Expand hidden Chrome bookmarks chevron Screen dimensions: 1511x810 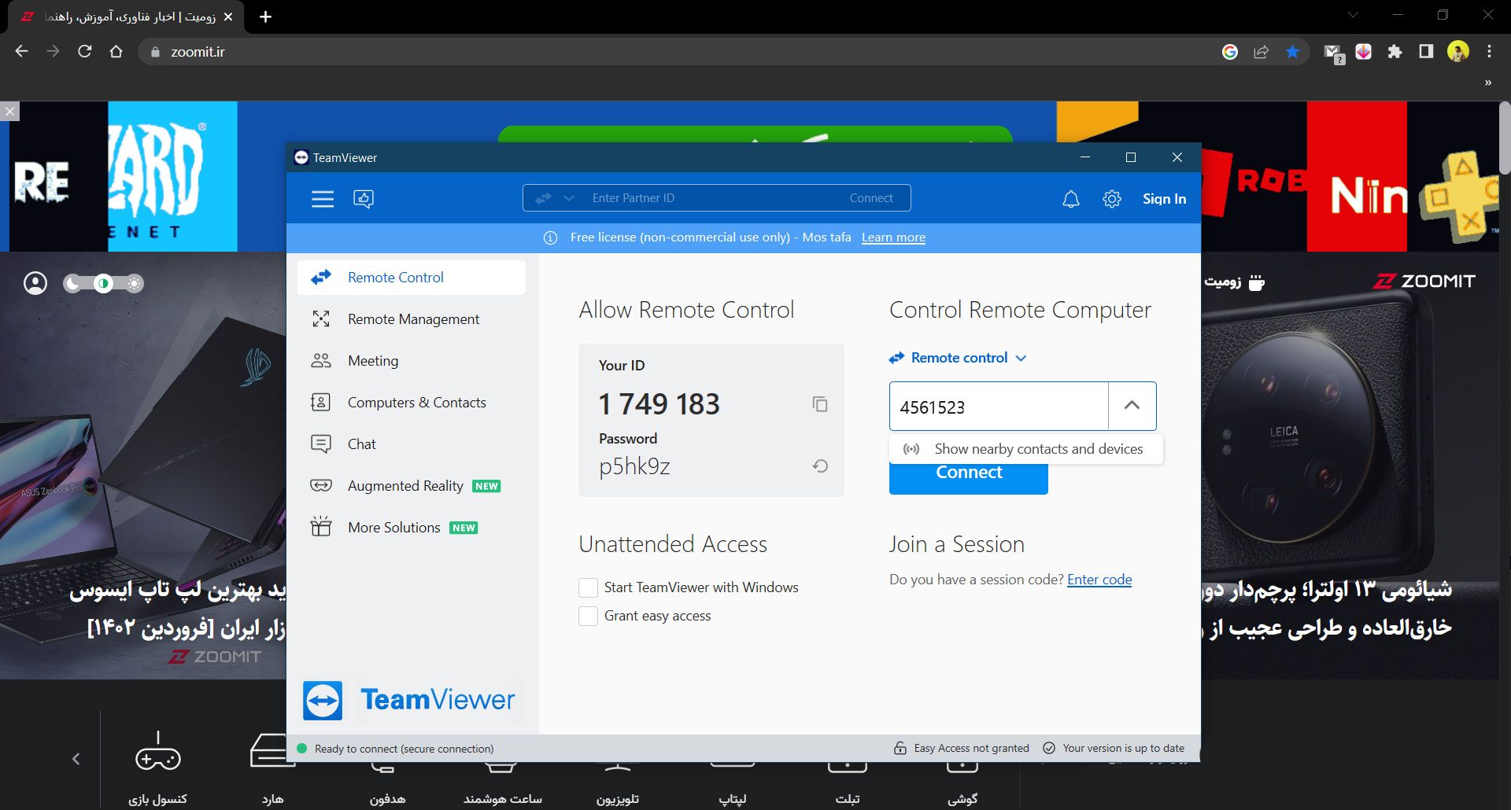coord(1487,83)
